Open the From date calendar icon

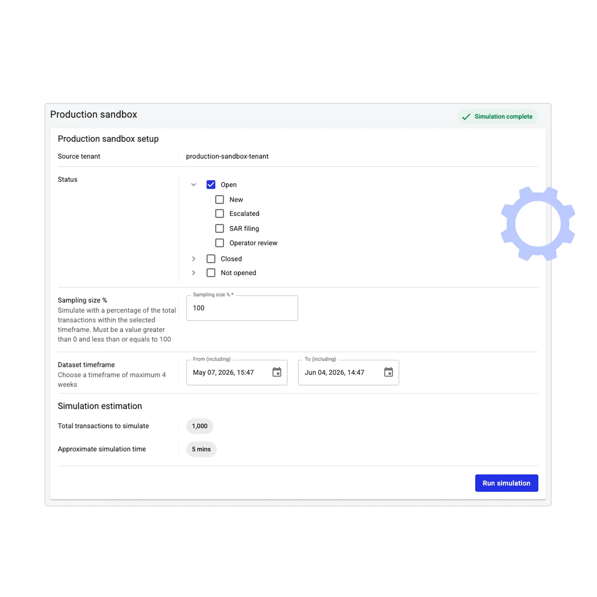tap(277, 372)
